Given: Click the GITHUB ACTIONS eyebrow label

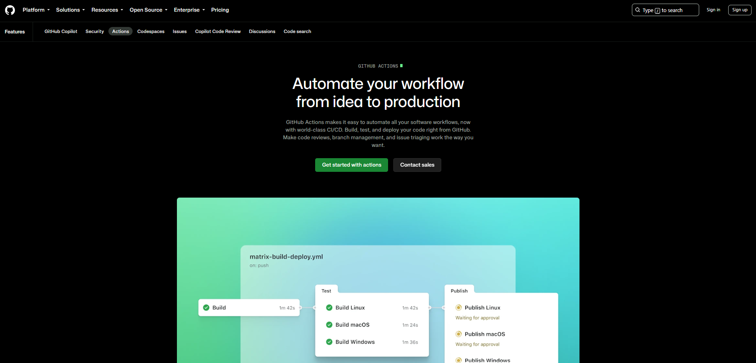Looking at the screenshot, I should pyautogui.click(x=378, y=66).
